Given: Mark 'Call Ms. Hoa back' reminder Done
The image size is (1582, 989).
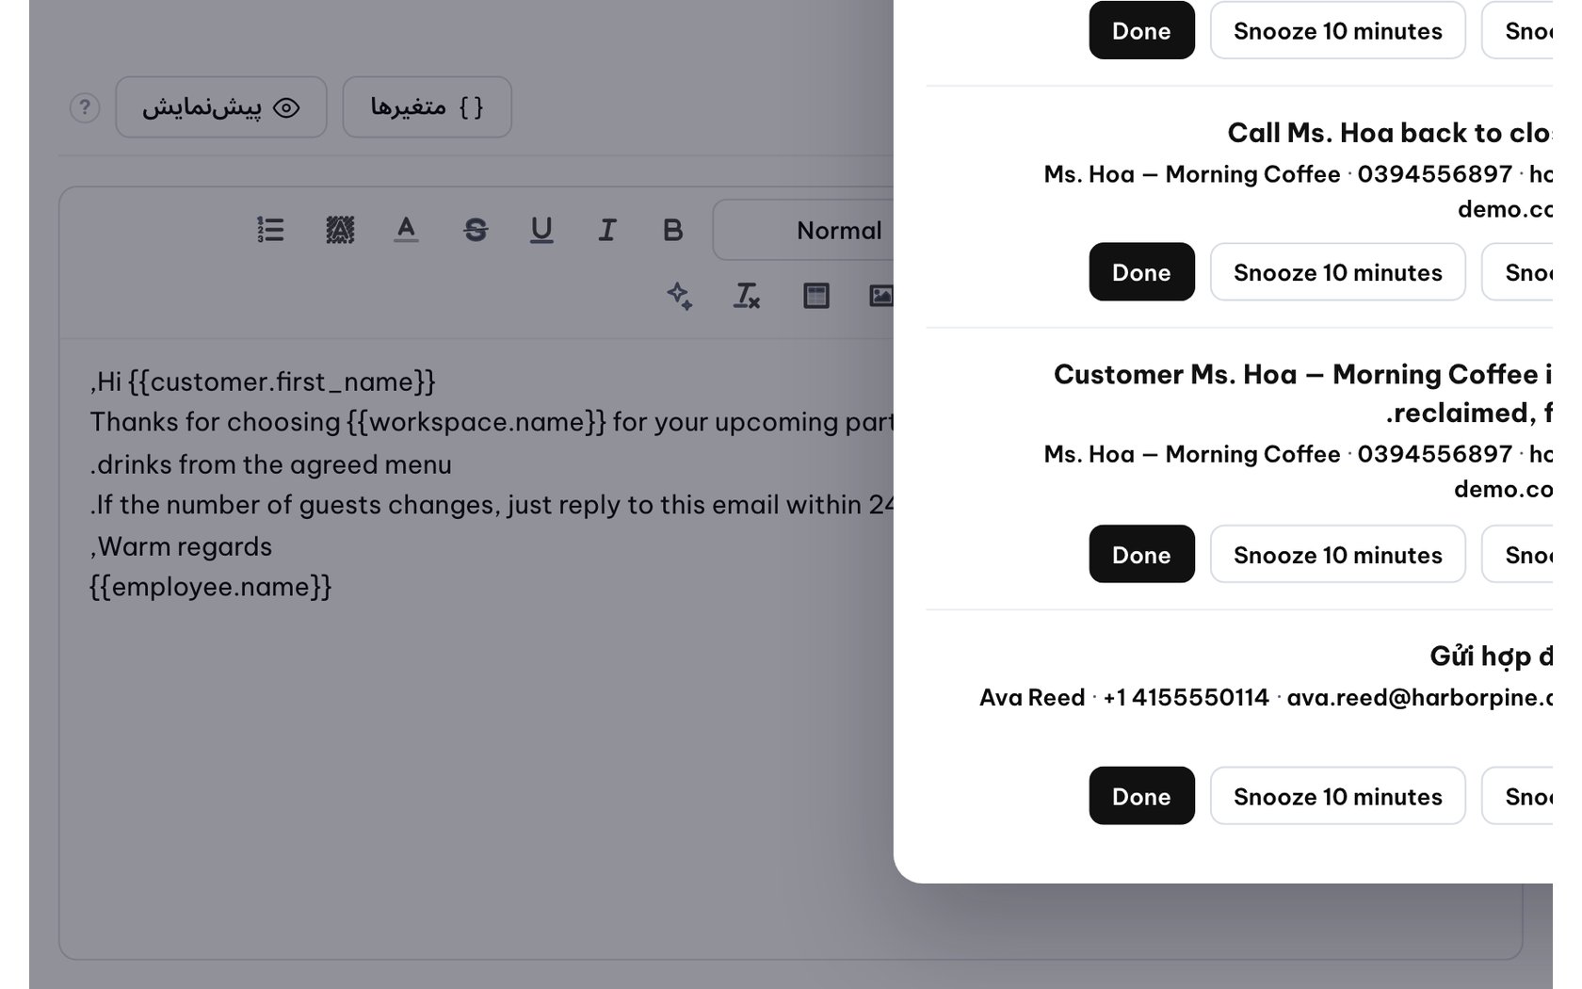Looking at the screenshot, I should pos(1141,272).
